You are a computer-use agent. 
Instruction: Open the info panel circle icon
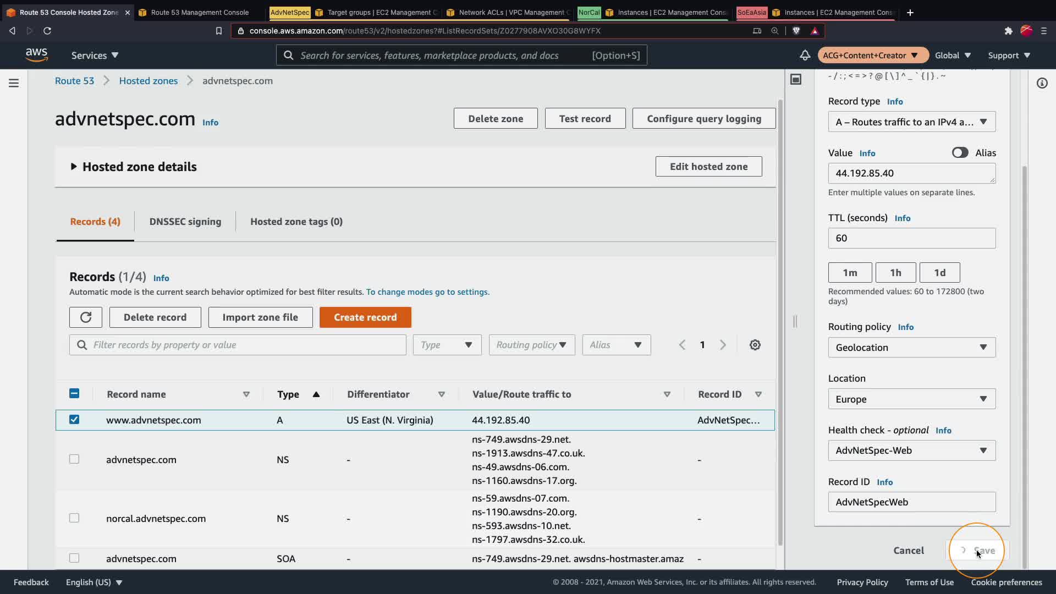pyautogui.click(x=1042, y=83)
